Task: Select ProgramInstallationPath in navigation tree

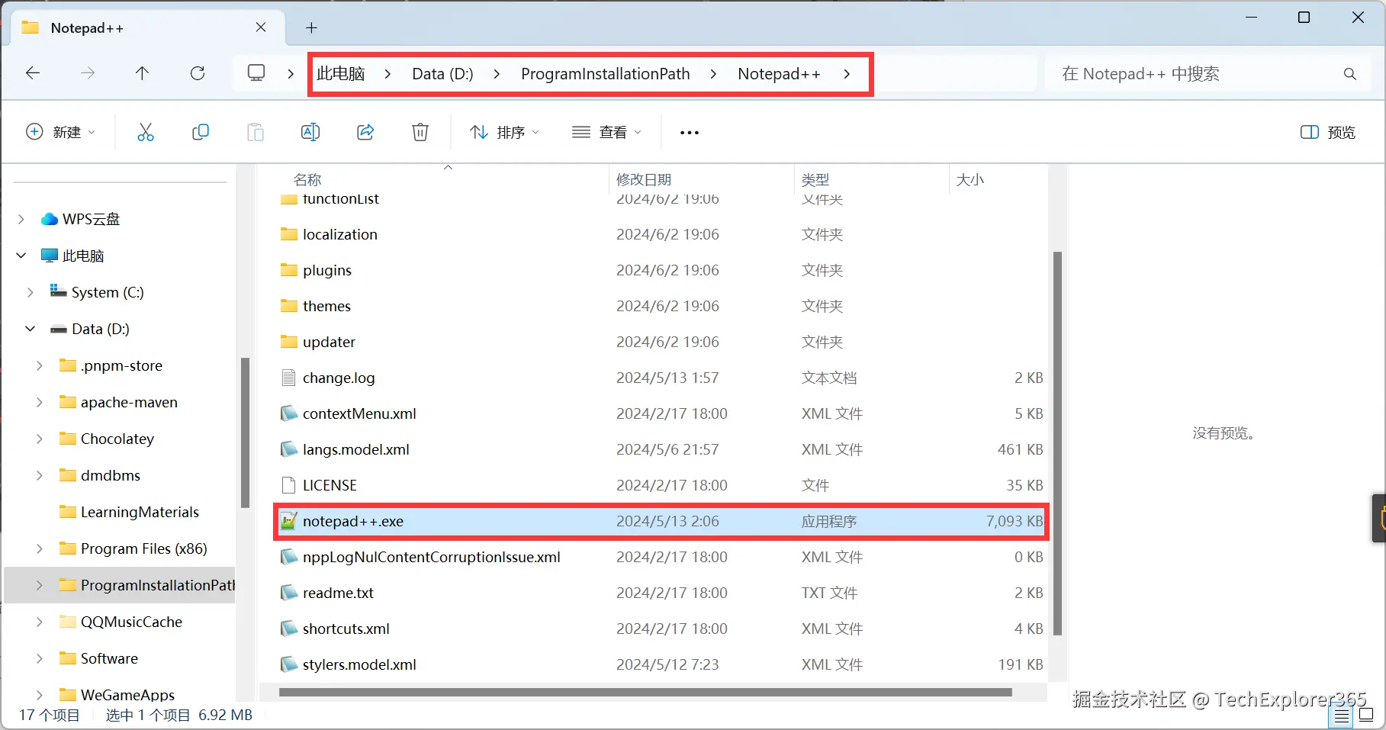Action: pyautogui.click(x=158, y=586)
